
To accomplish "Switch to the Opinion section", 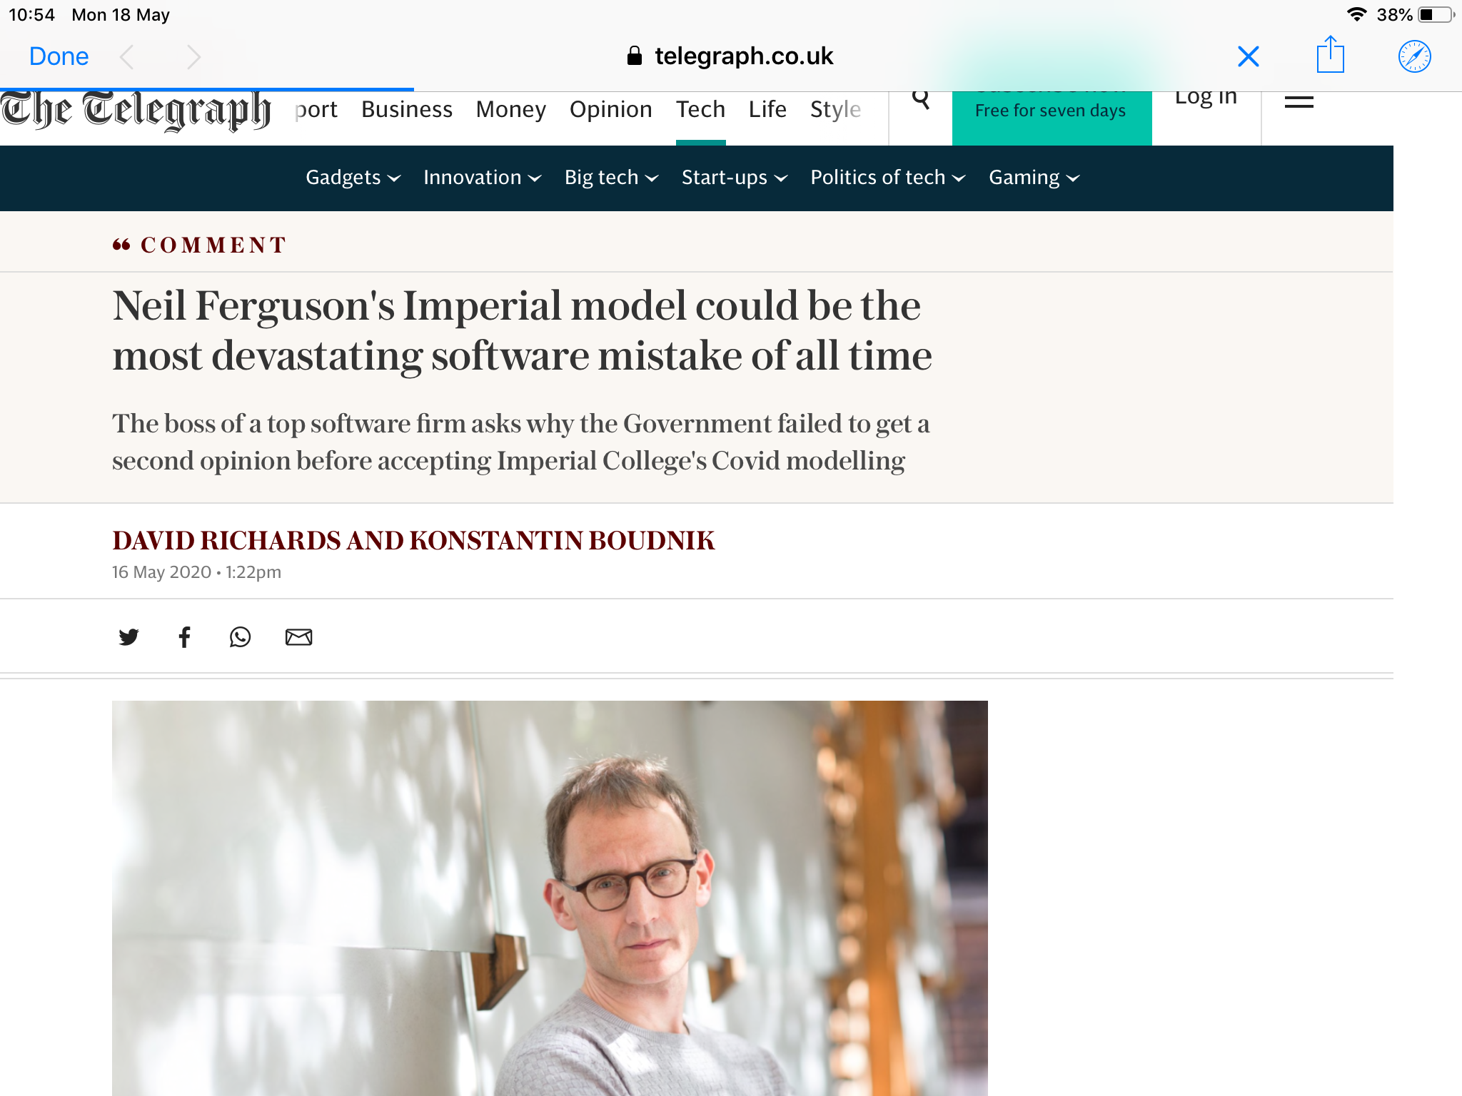I will pos(610,109).
